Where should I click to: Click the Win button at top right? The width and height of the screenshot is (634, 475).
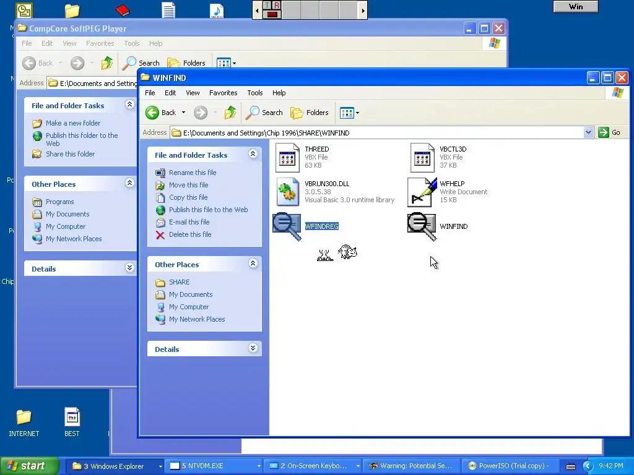tap(575, 7)
